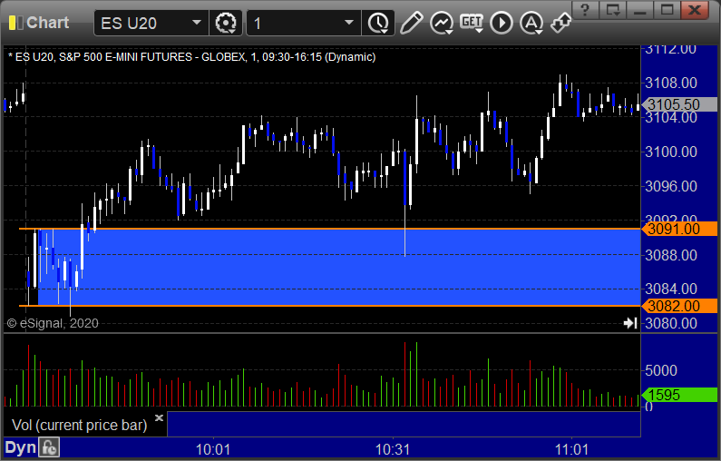The image size is (721, 461).
Task: Select the Vol (current price bar) tab
Action: [79, 425]
